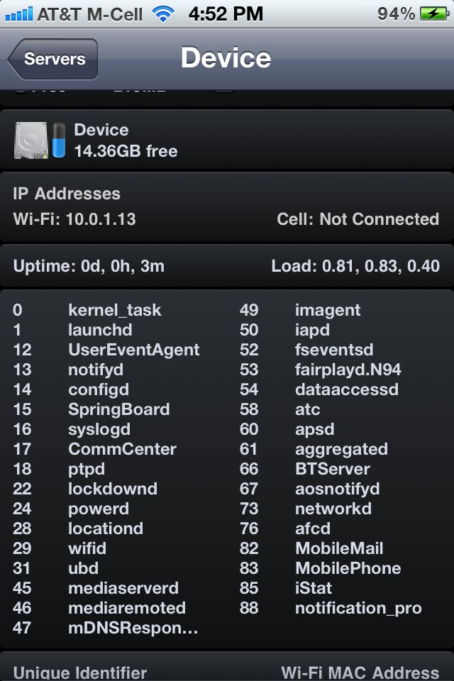
Task: Select MobileMail process entry
Action: tap(311, 548)
